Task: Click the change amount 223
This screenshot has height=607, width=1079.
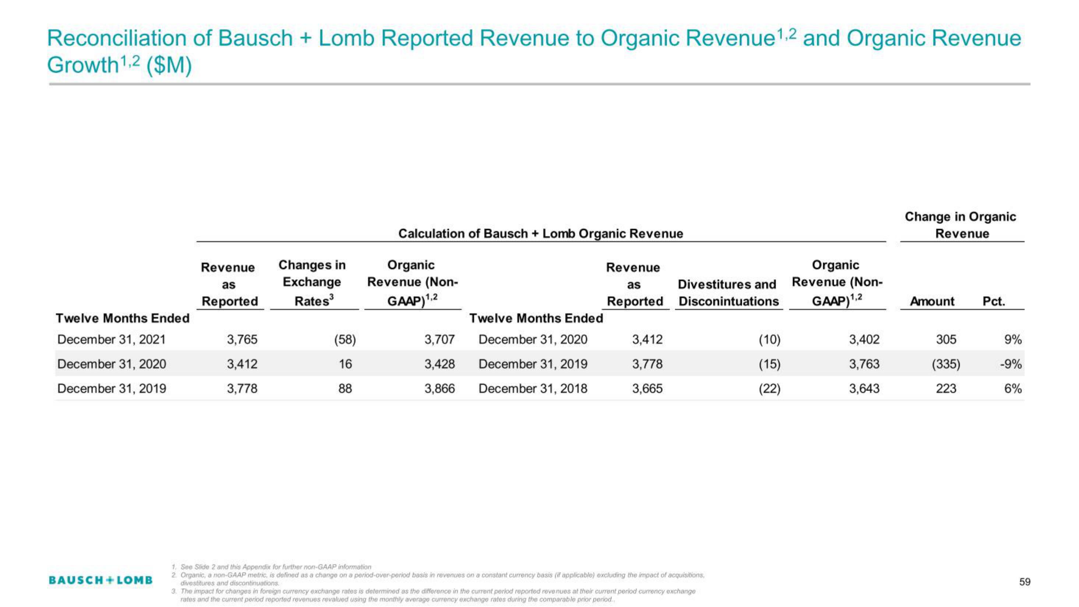Action: coord(946,388)
